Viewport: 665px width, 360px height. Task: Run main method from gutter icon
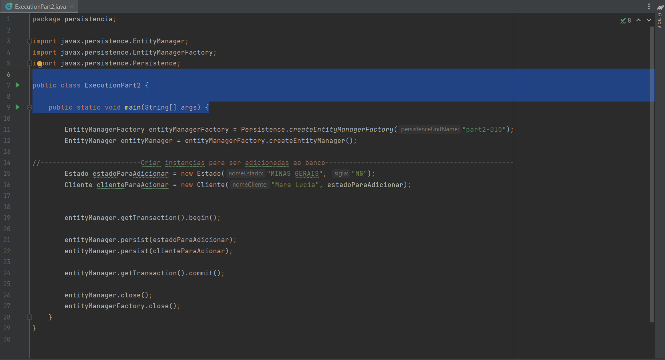point(18,107)
